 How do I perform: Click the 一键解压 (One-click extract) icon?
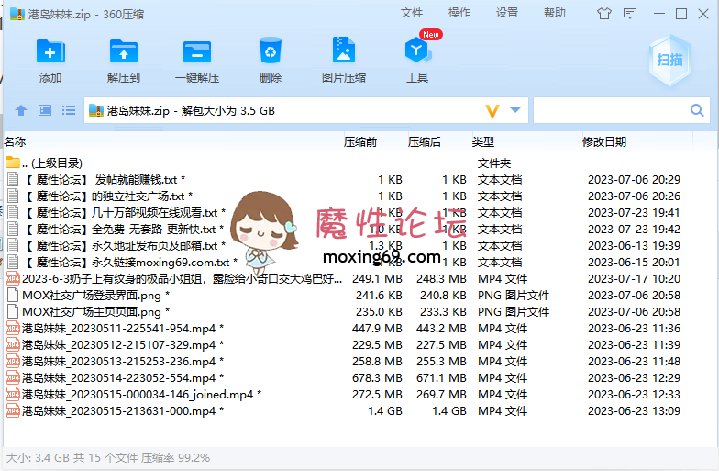197,51
